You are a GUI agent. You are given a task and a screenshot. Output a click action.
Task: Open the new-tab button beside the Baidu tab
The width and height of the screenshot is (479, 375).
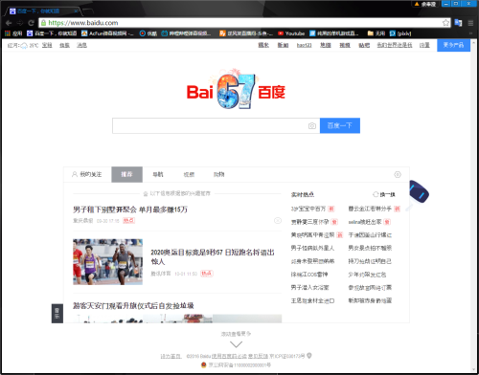click(x=88, y=11)
